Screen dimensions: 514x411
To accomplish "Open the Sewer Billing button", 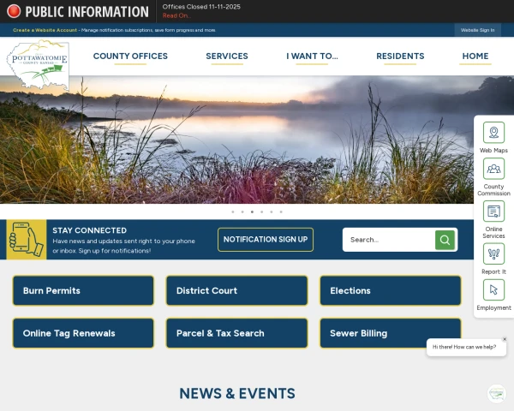I will point(391,333).
